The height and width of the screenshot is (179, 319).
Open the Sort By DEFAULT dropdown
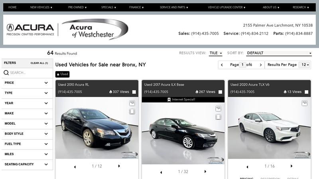279,53
